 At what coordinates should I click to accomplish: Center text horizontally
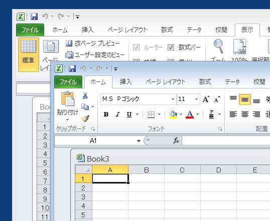[245, 114]
